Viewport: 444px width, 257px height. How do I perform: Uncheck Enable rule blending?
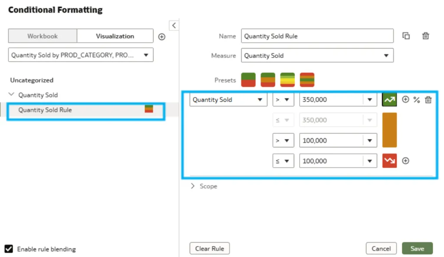coord(9,249)
